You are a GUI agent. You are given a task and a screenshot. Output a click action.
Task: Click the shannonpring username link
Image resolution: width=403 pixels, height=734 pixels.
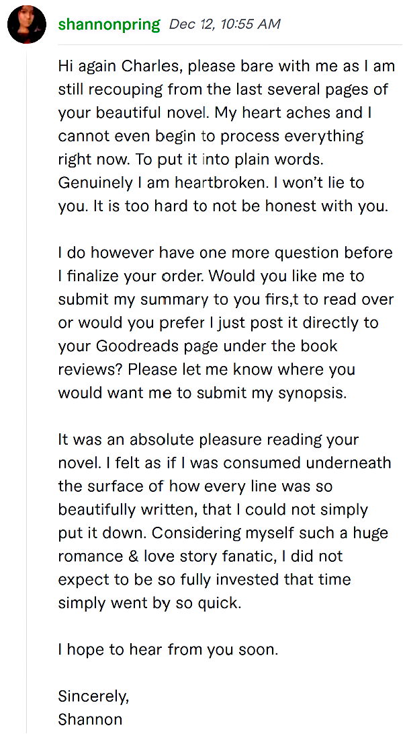pyautogui.click(x=109, y=24)
